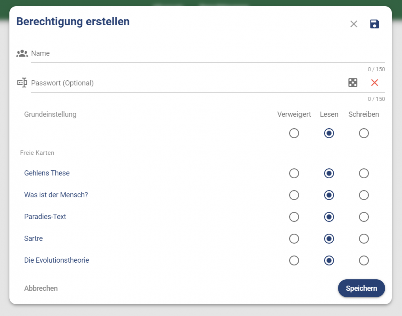Enable Schreiben for Sartre
The width and height of the screenshot is (402, 316).
click(x=364, y=238)
